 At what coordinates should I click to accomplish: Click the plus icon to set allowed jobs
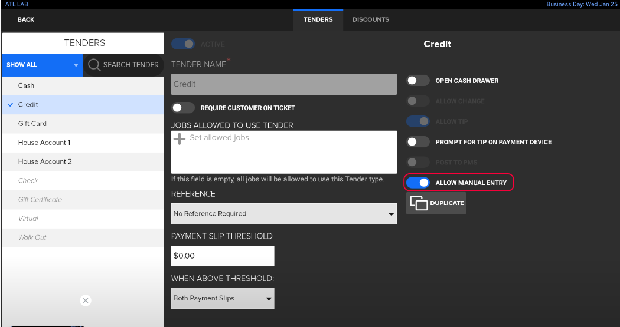pos(180,138)
